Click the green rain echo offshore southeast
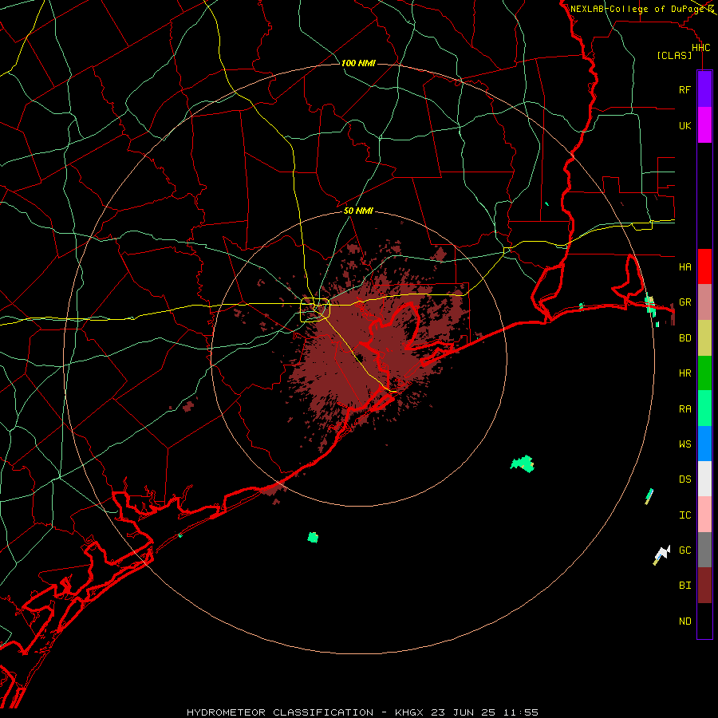Screen dimensions: 718x718 (523, 464)
